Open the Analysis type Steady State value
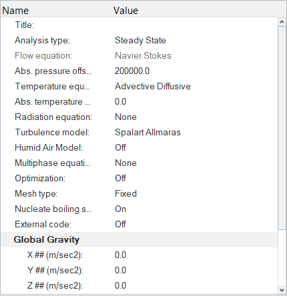 coord(196,40)
